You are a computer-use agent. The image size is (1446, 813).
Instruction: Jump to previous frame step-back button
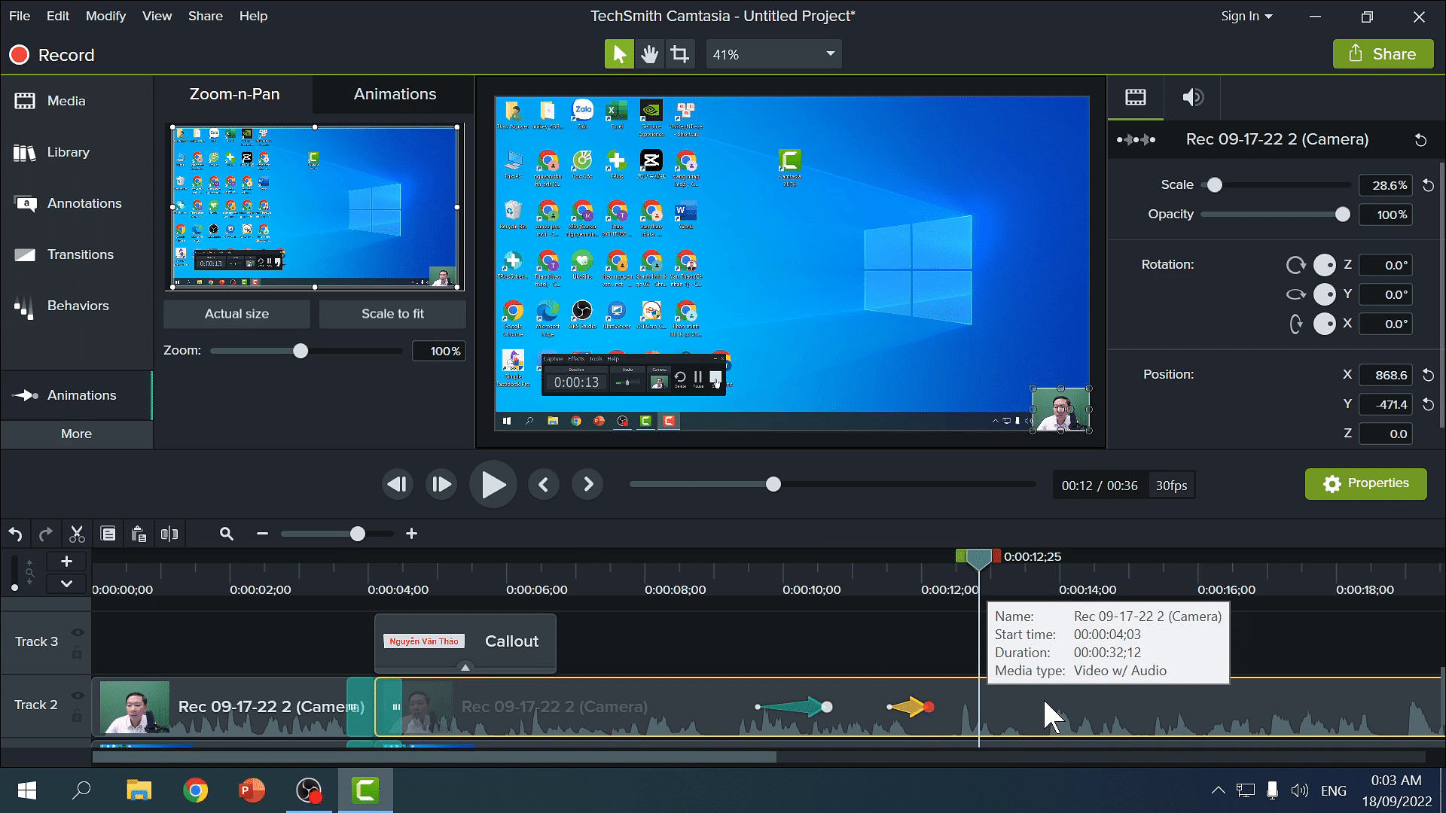click(397, 484)
